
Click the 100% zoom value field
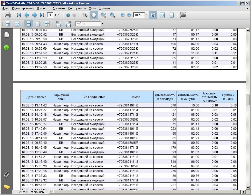click(139, 15)
